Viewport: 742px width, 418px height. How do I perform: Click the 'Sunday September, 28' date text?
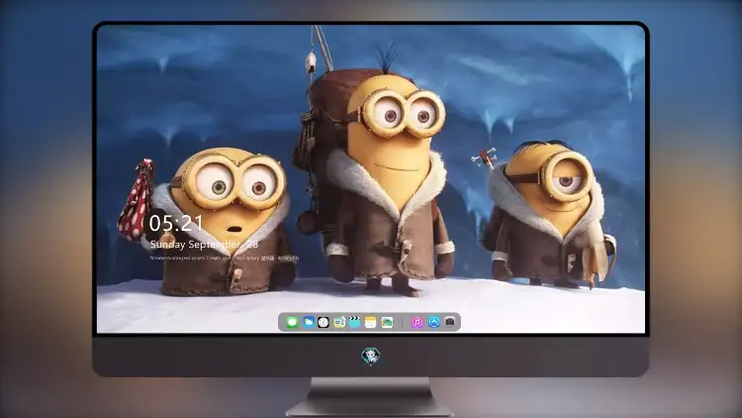205,245
